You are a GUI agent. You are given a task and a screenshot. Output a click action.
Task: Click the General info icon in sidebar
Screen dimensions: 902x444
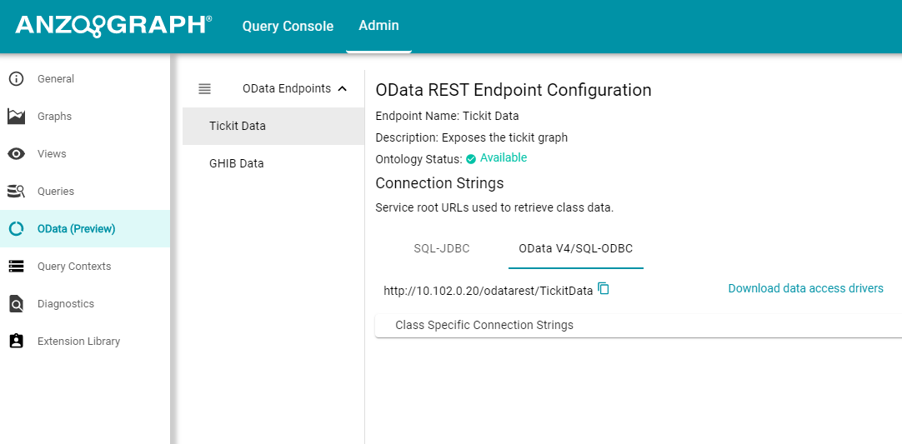click(x=16, y=79)
